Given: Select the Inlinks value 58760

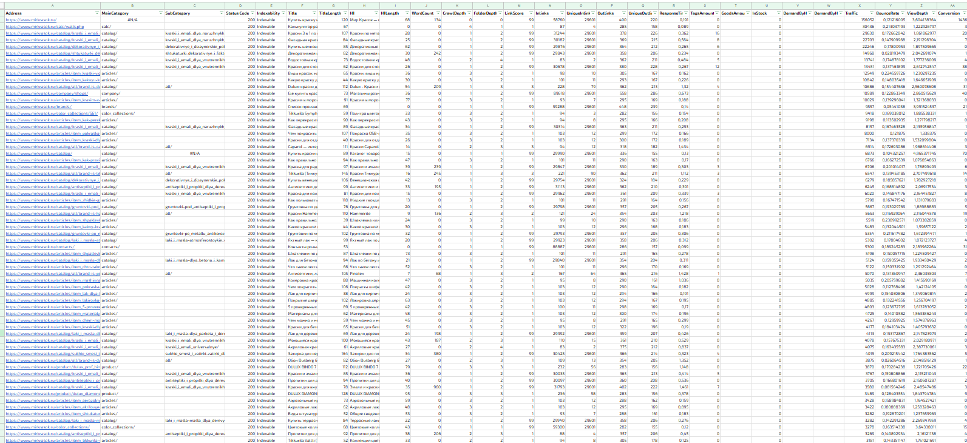Looking at the screenshot, I should (550, 20).
